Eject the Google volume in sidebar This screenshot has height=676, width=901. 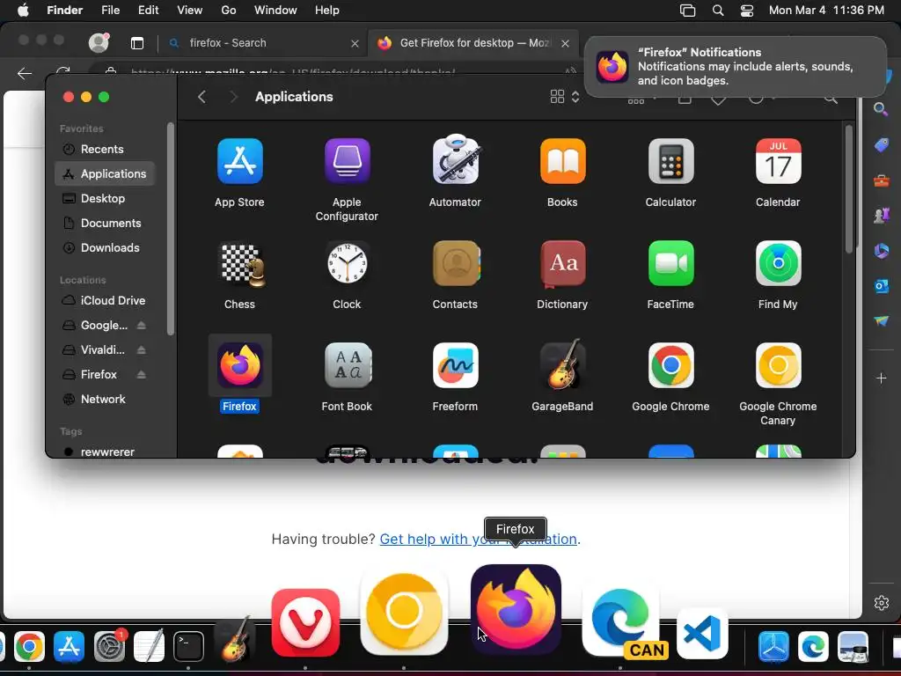[x=141, y=326]
